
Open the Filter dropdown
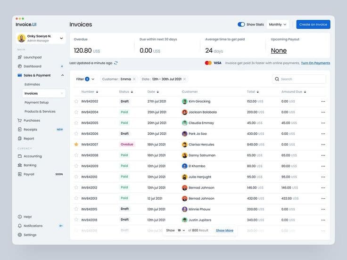85,79
